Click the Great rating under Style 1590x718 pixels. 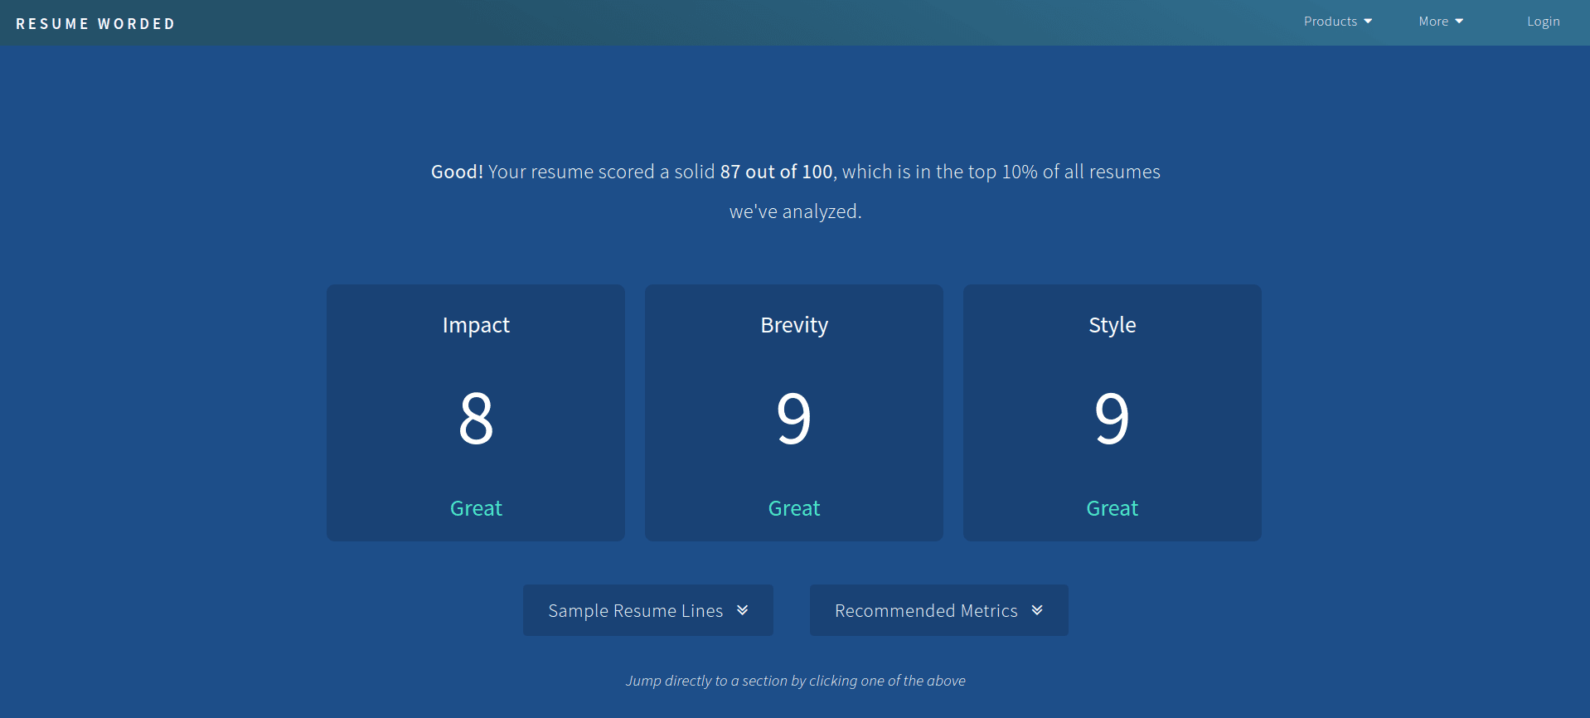pyautogui.click(x=1112, y=508)
